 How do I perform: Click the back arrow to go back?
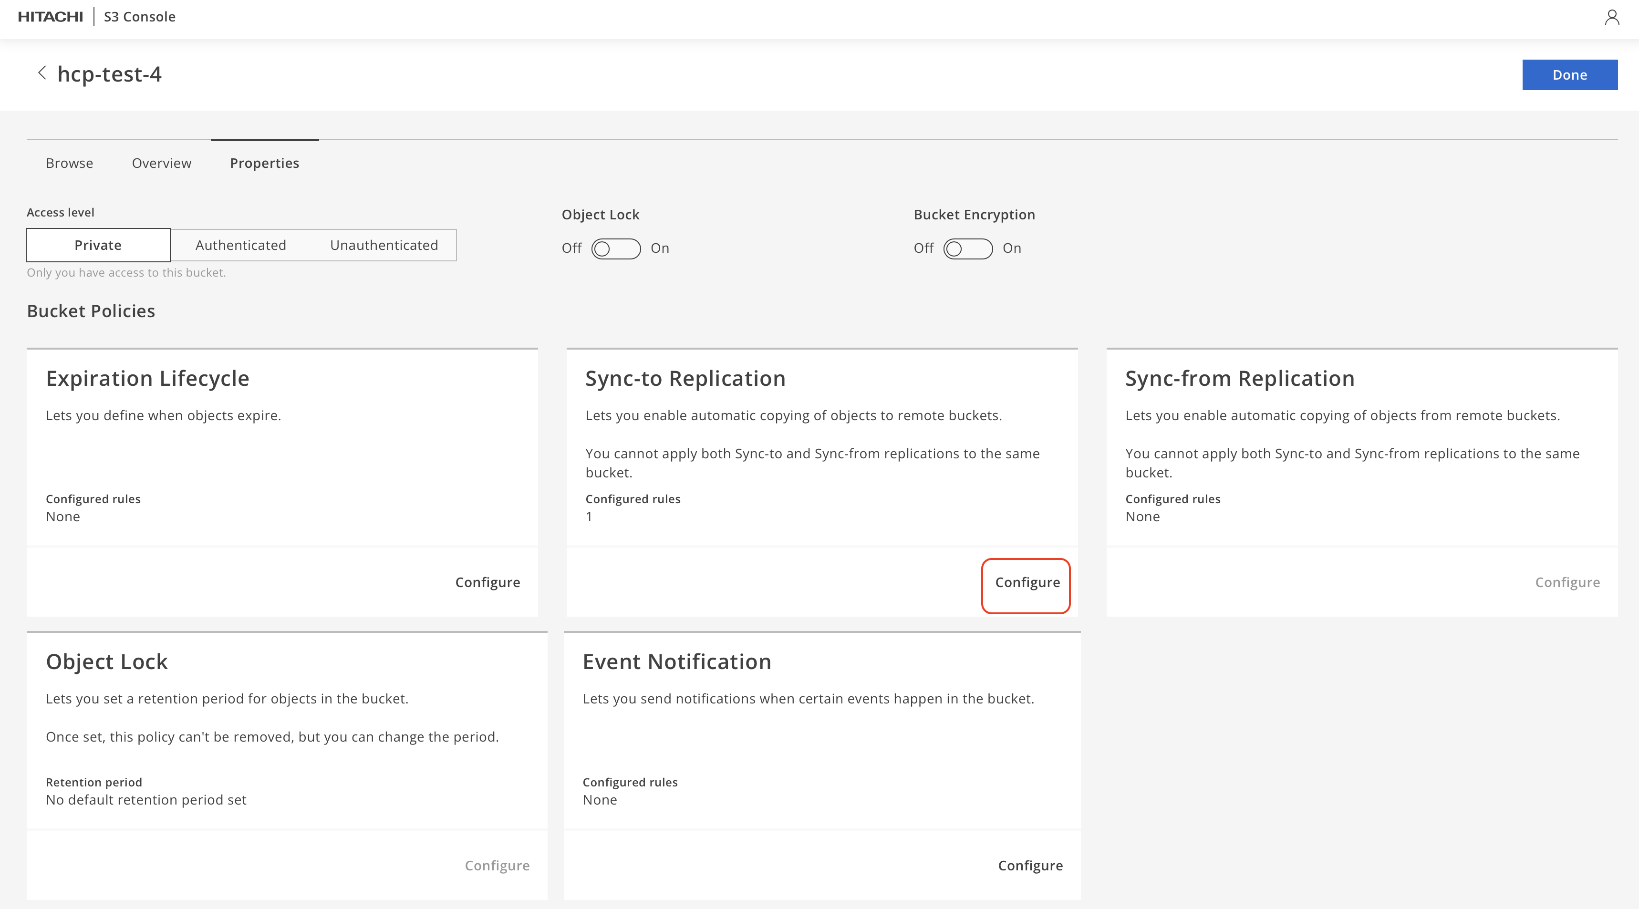click(39, 74)
